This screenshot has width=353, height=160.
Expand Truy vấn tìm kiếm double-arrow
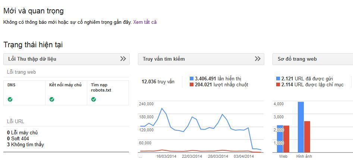pos(258,59)
